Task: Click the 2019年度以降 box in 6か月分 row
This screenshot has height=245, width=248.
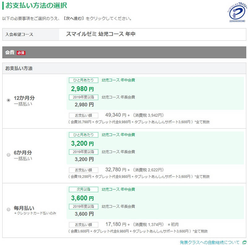Action: [x=83, y=152]
